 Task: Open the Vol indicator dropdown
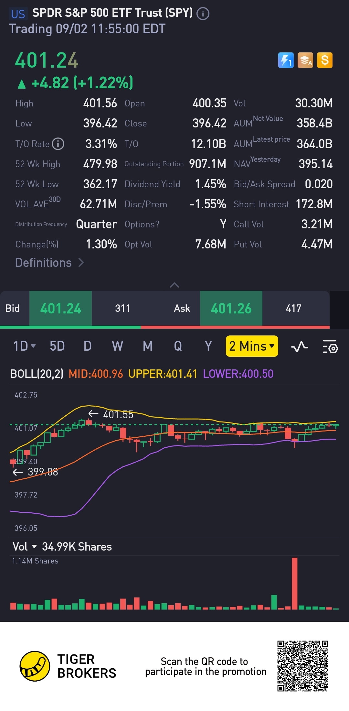(25, 547)
